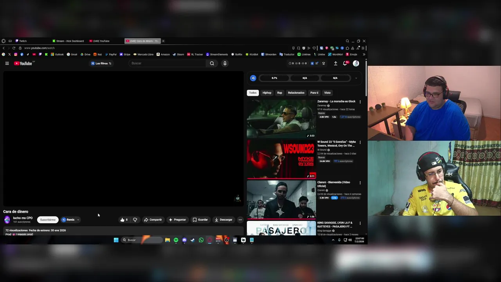Click the Preguntar button
Image resolution: width=501 pixels, height=282 pixels.
pyautogui.click(x=177, y=220)
